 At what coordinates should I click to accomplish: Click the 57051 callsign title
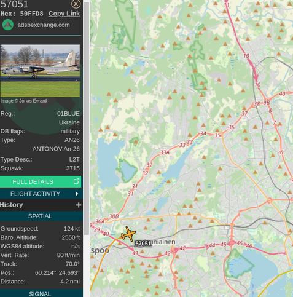click(14, 4)
